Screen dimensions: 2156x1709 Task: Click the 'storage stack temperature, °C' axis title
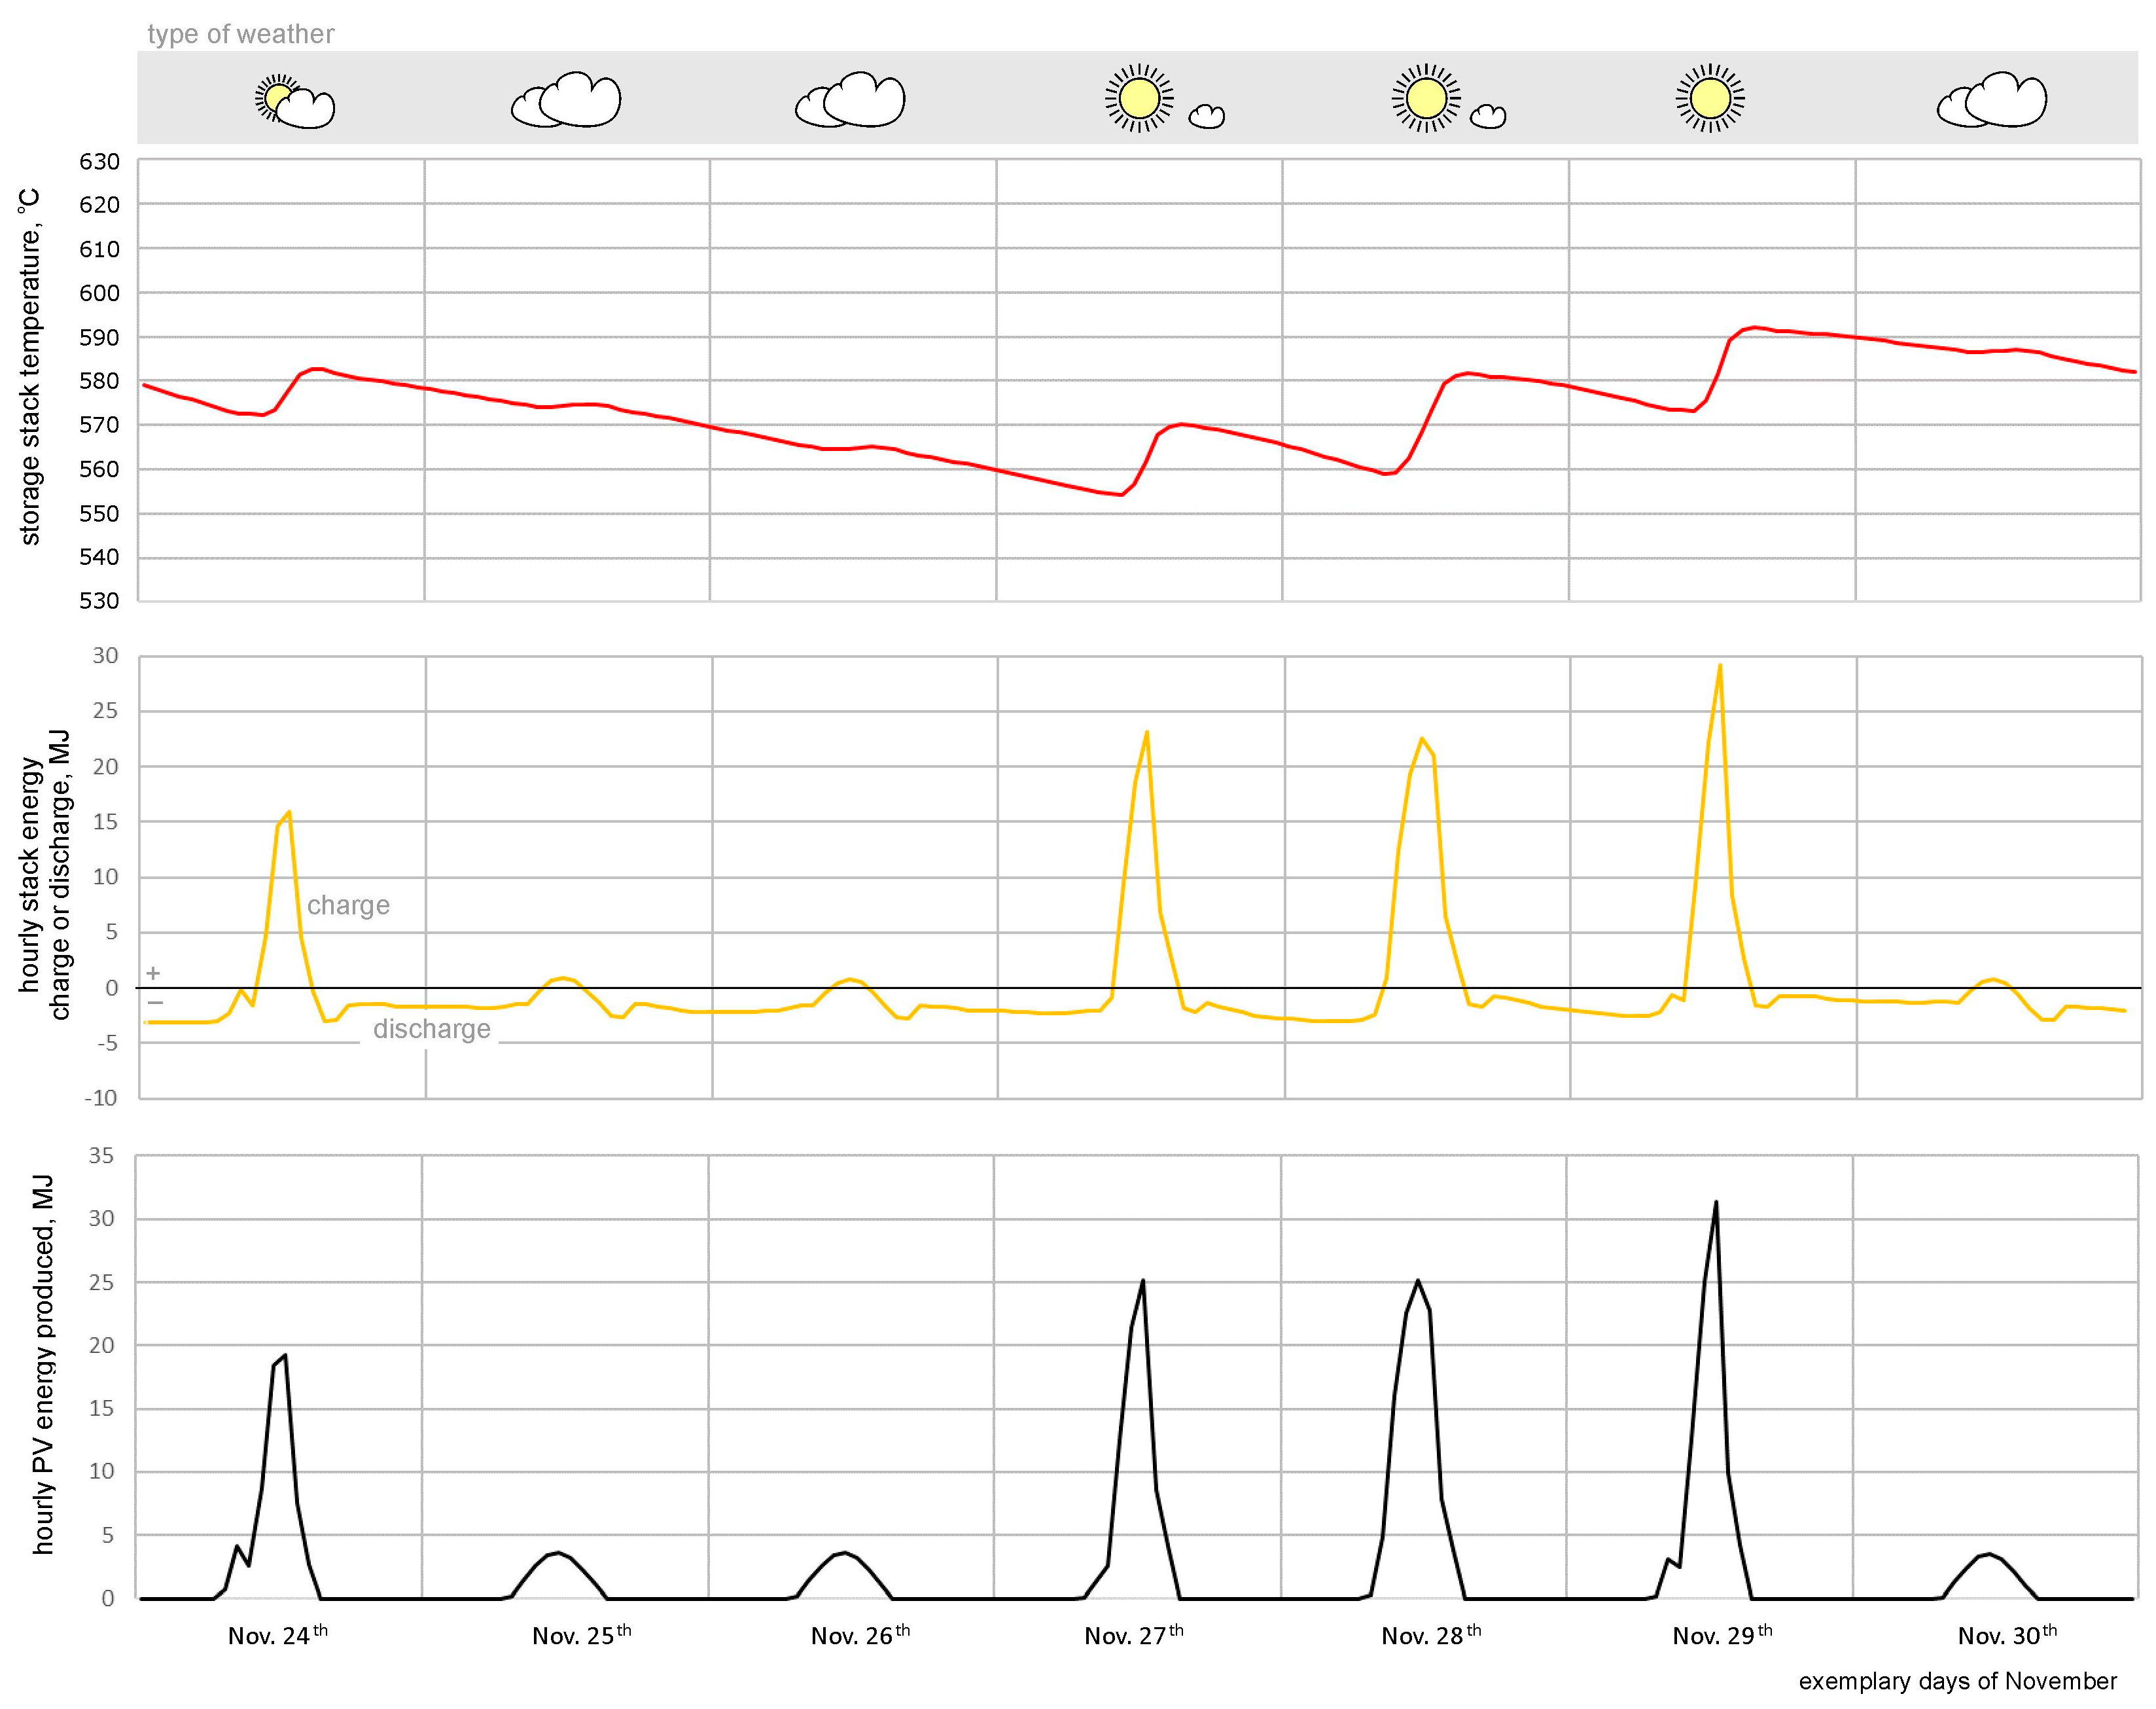pos(29,367)
